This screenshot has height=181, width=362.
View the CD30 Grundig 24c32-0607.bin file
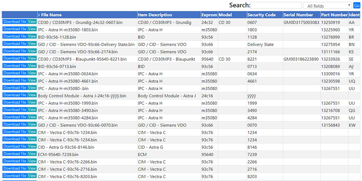(32, 22)
